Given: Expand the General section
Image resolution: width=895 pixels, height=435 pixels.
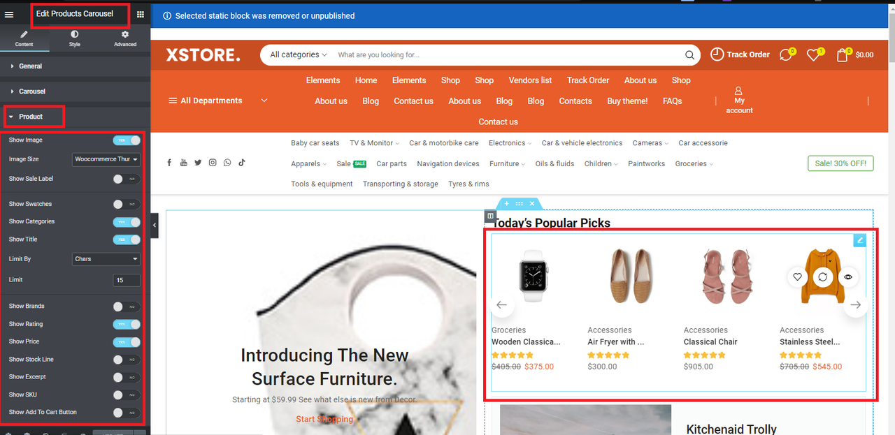Looking at the screenshot, I should pos(76,66).
